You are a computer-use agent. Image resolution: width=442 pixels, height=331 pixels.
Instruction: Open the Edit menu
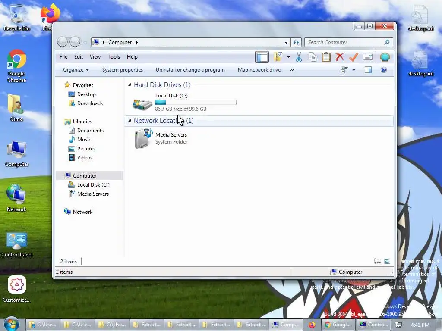pyautogui.click(x=79, y=57)
